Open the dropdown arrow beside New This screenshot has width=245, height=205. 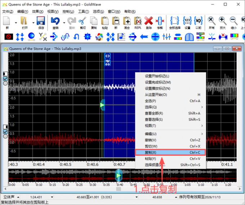16,23
